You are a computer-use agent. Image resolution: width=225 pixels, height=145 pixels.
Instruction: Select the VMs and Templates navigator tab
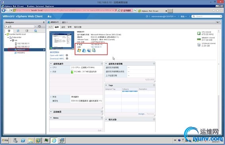click(x=18, y=31)
